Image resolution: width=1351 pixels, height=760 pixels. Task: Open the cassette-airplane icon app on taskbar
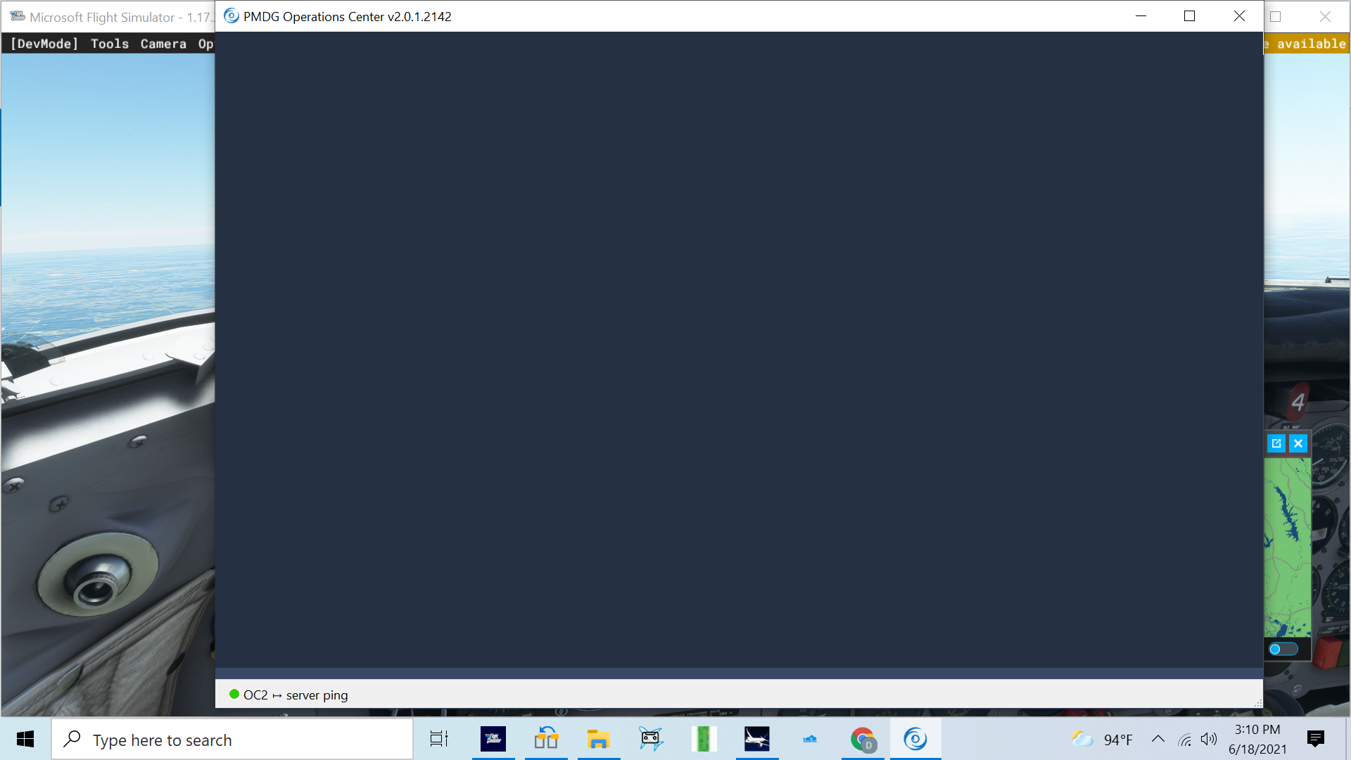tap(652, 739)
